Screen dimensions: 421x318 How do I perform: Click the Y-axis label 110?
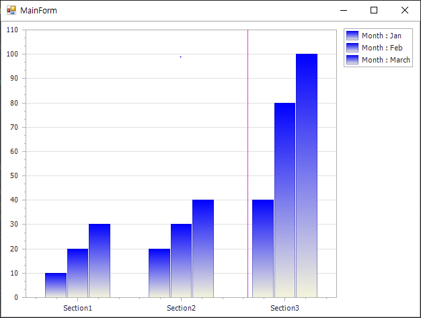click(x=12, y=30)
